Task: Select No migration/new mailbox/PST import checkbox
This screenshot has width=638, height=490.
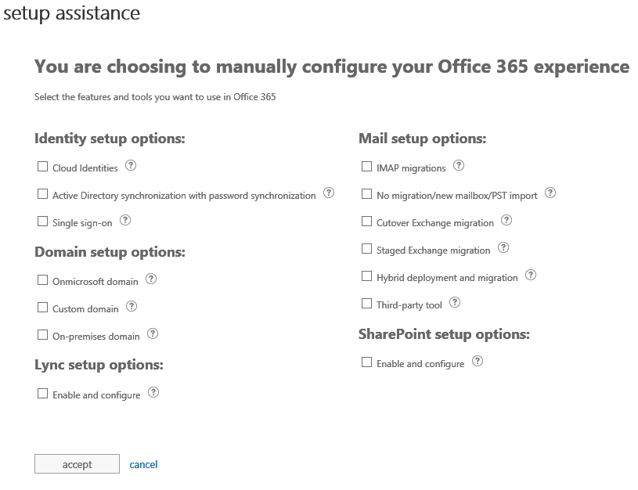Action: (x=367, y=194)
